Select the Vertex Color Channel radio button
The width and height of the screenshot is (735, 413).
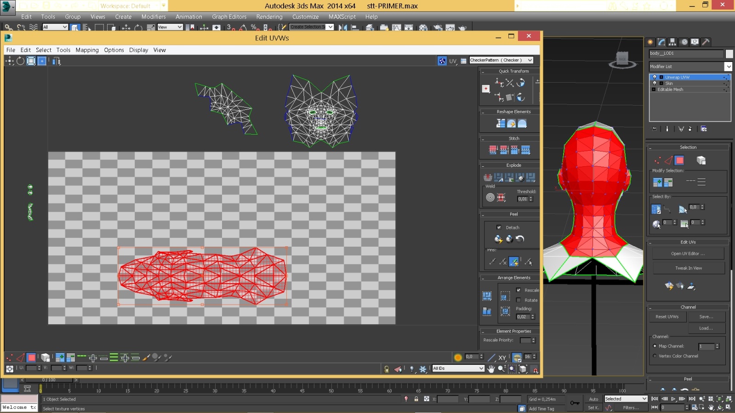(655, 356)
